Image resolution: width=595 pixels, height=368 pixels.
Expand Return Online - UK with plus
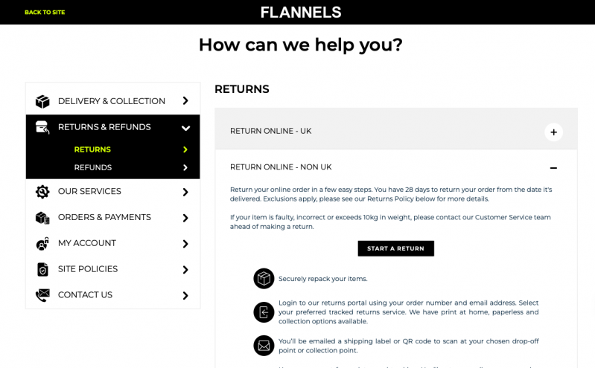coord(553,132)
